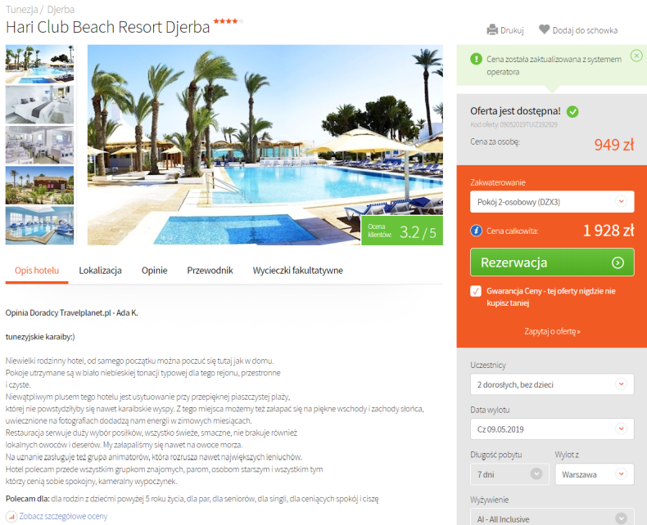Open the Data wylotu date dropdown
Image resolution: width=647 pixels, height=525 pixels.
click(552, 429)
